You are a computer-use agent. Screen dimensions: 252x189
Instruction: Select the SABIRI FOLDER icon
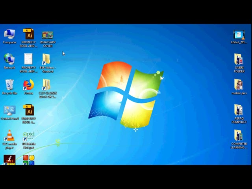tap(239, 63)
